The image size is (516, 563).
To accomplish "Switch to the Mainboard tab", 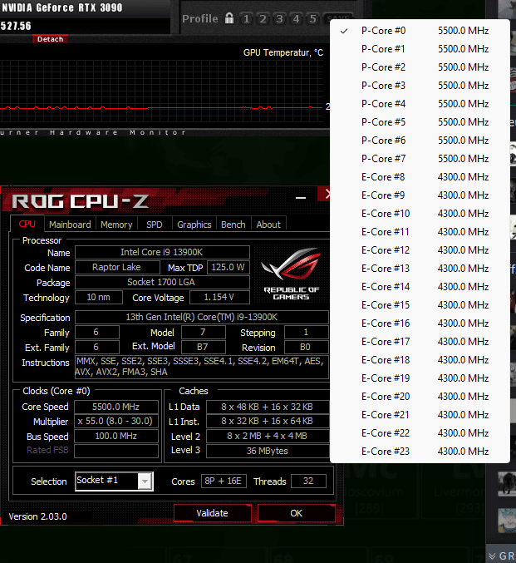I will click(x=70, y=225).
